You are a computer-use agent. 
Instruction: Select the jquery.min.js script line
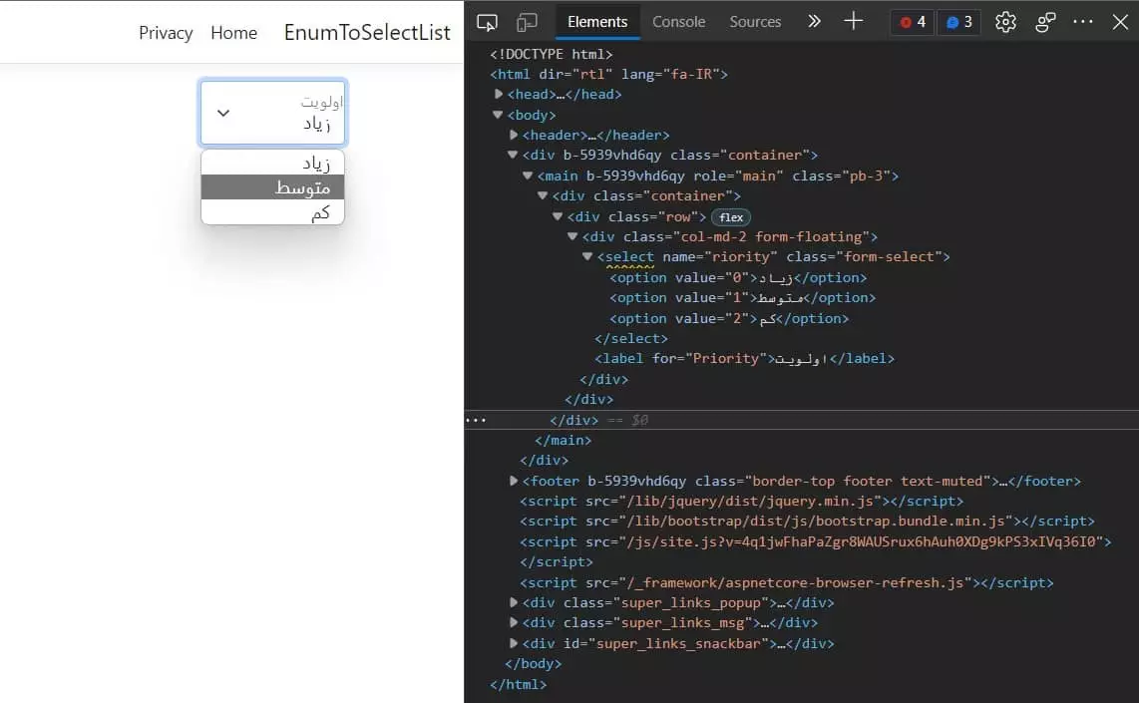742,502
